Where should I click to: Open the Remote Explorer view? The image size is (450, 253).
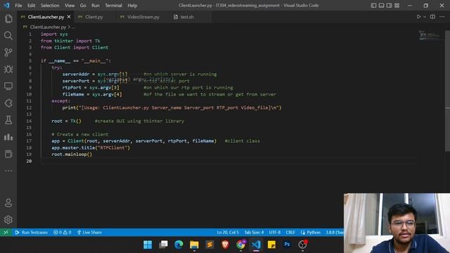tap(8, 86)
